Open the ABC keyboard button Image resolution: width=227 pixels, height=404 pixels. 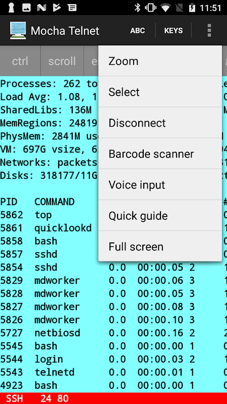point(137,31)
